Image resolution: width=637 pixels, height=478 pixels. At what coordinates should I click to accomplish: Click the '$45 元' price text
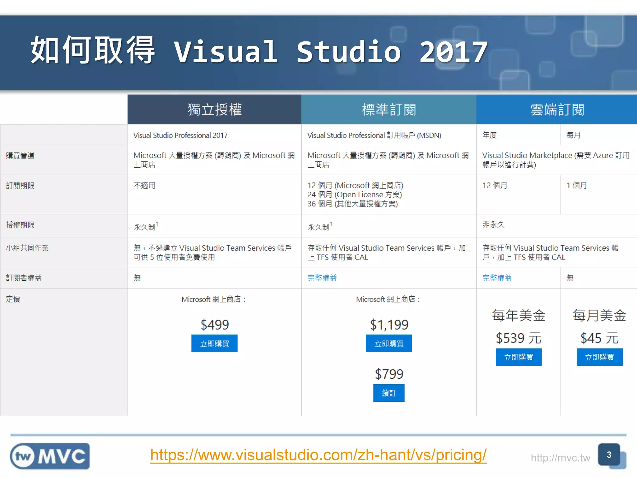click(599, 338)
